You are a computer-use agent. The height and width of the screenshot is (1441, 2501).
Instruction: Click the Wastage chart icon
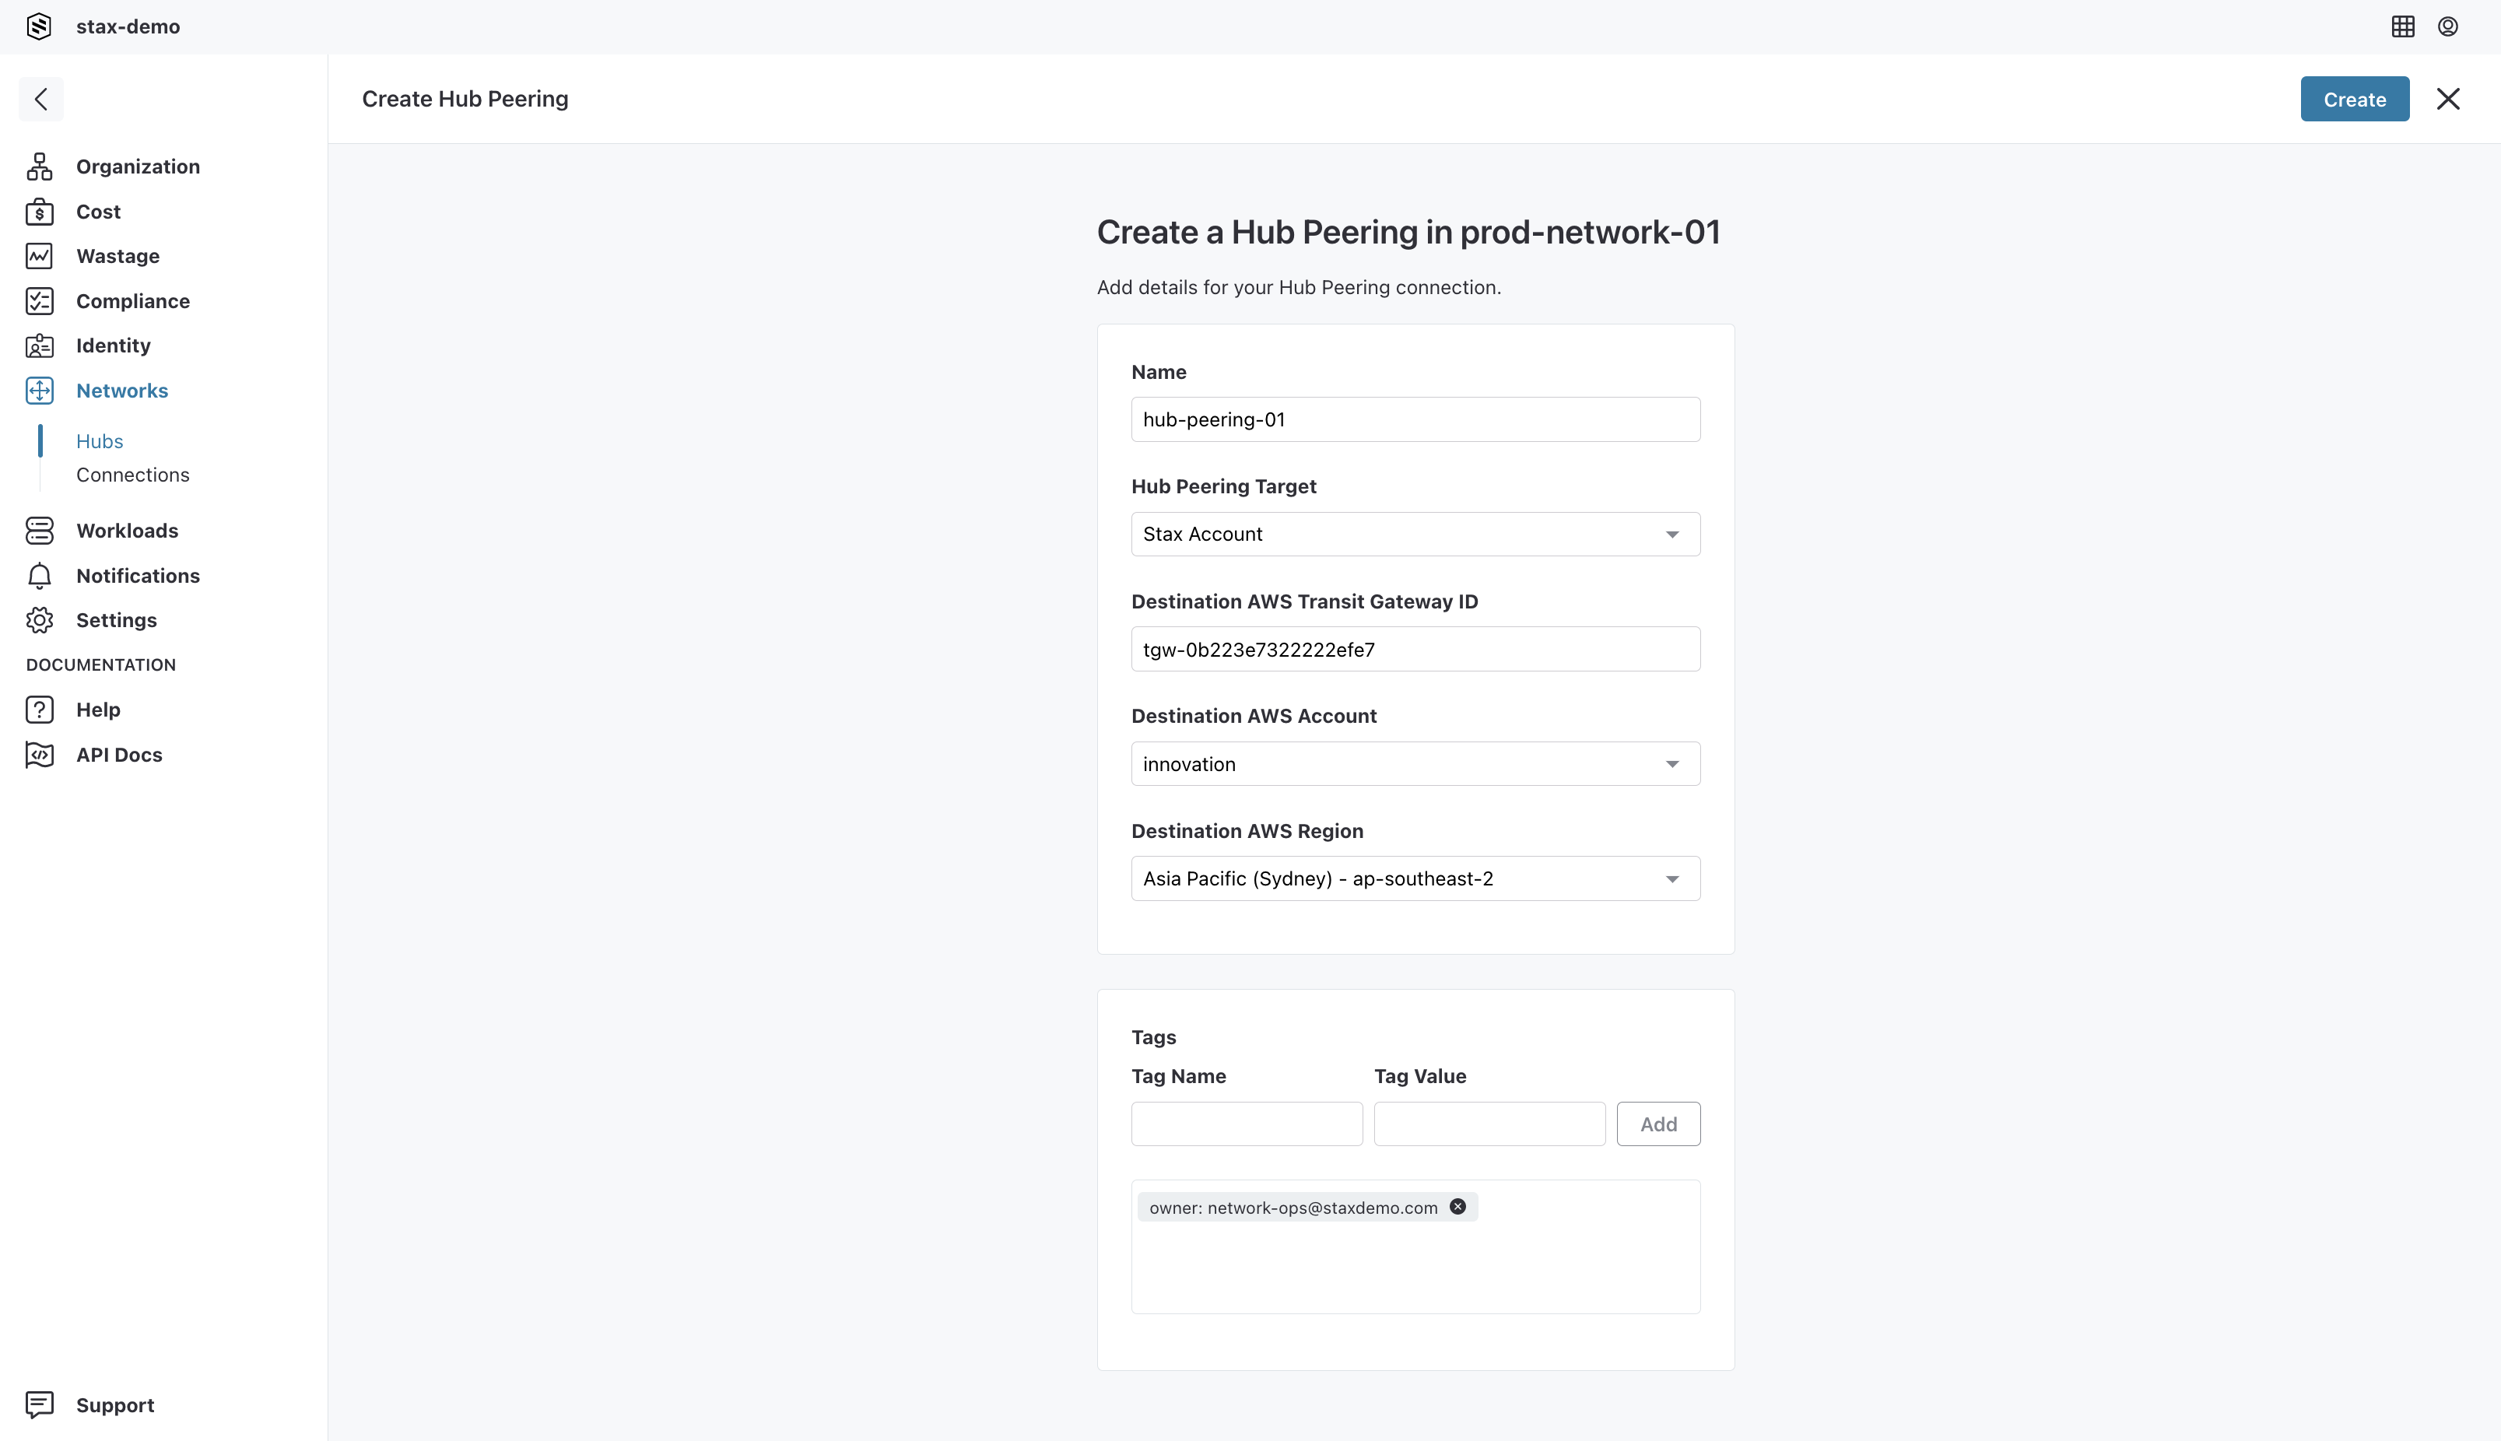[x=40, y=256]
